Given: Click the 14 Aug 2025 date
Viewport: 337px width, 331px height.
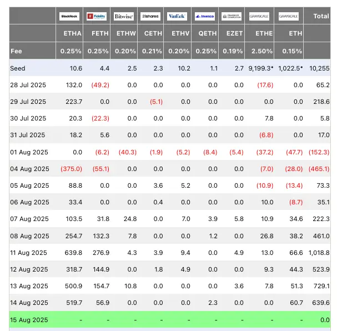Looking at the screenshot, I should [29, 303].
